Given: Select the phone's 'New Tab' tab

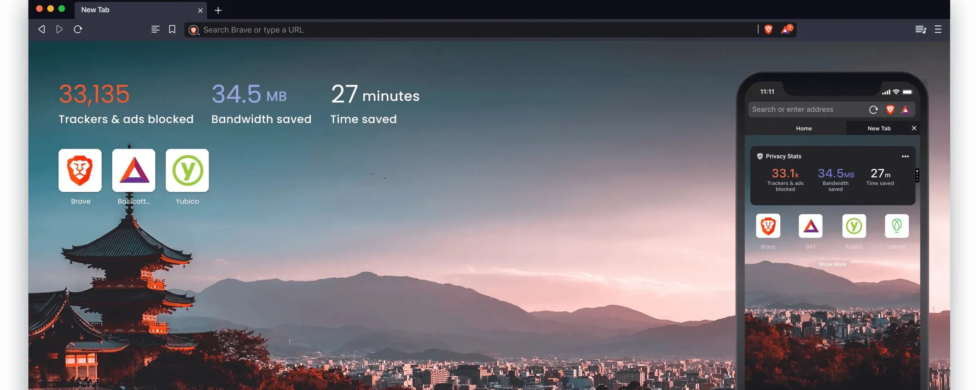Looking at the screenshot, I should click(879, 128).
